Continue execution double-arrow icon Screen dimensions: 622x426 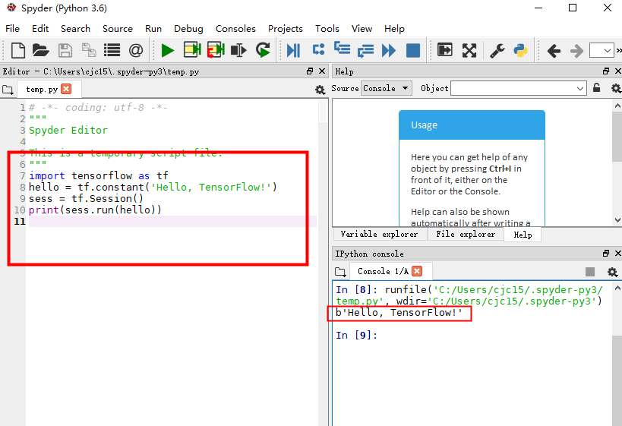tap(389, 50)
